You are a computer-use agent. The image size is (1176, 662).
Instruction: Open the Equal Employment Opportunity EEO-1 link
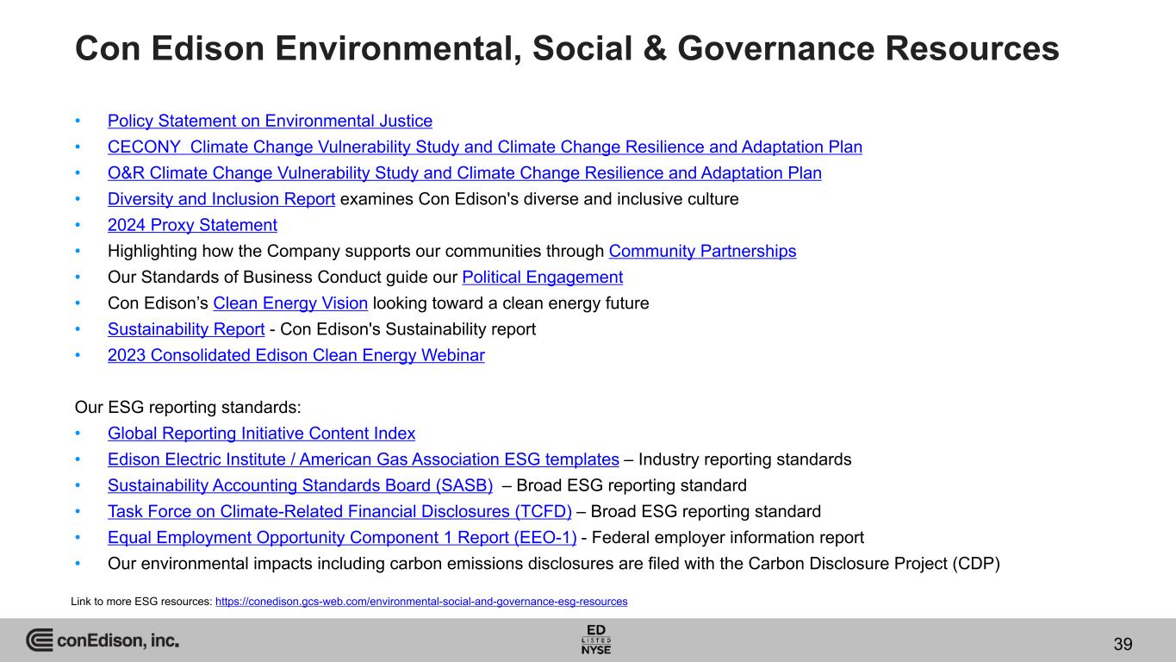(x=342, y=538)
